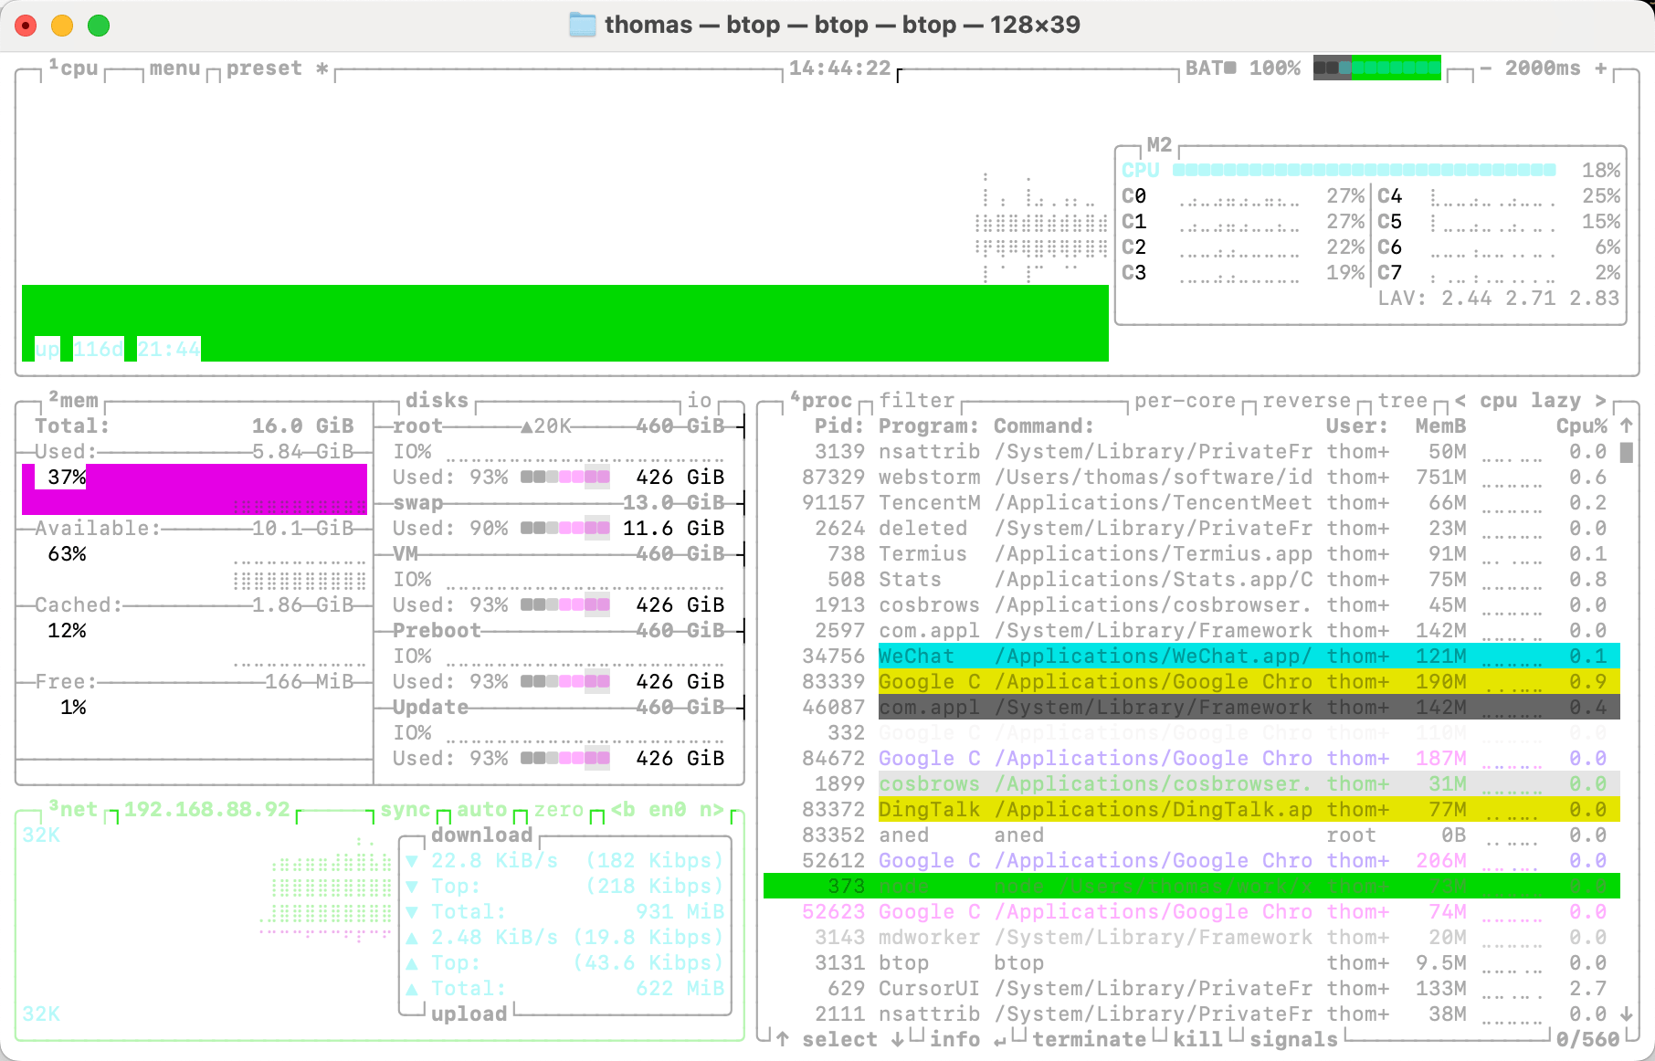Toggle network auto scaling
This screenshot has width=1655, height=1061.
pos(481,810)
